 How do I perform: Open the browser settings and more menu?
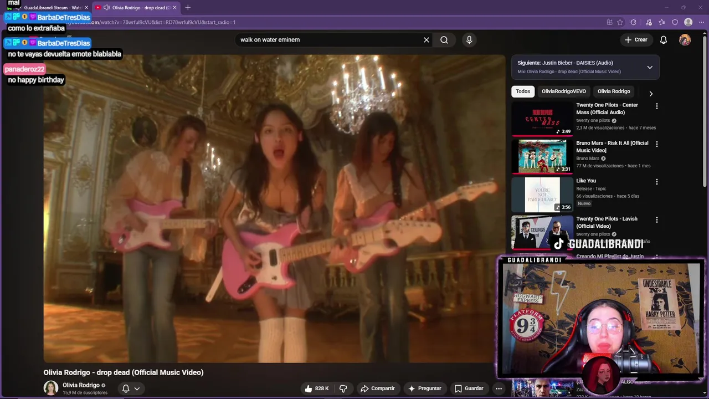(701, 22)
